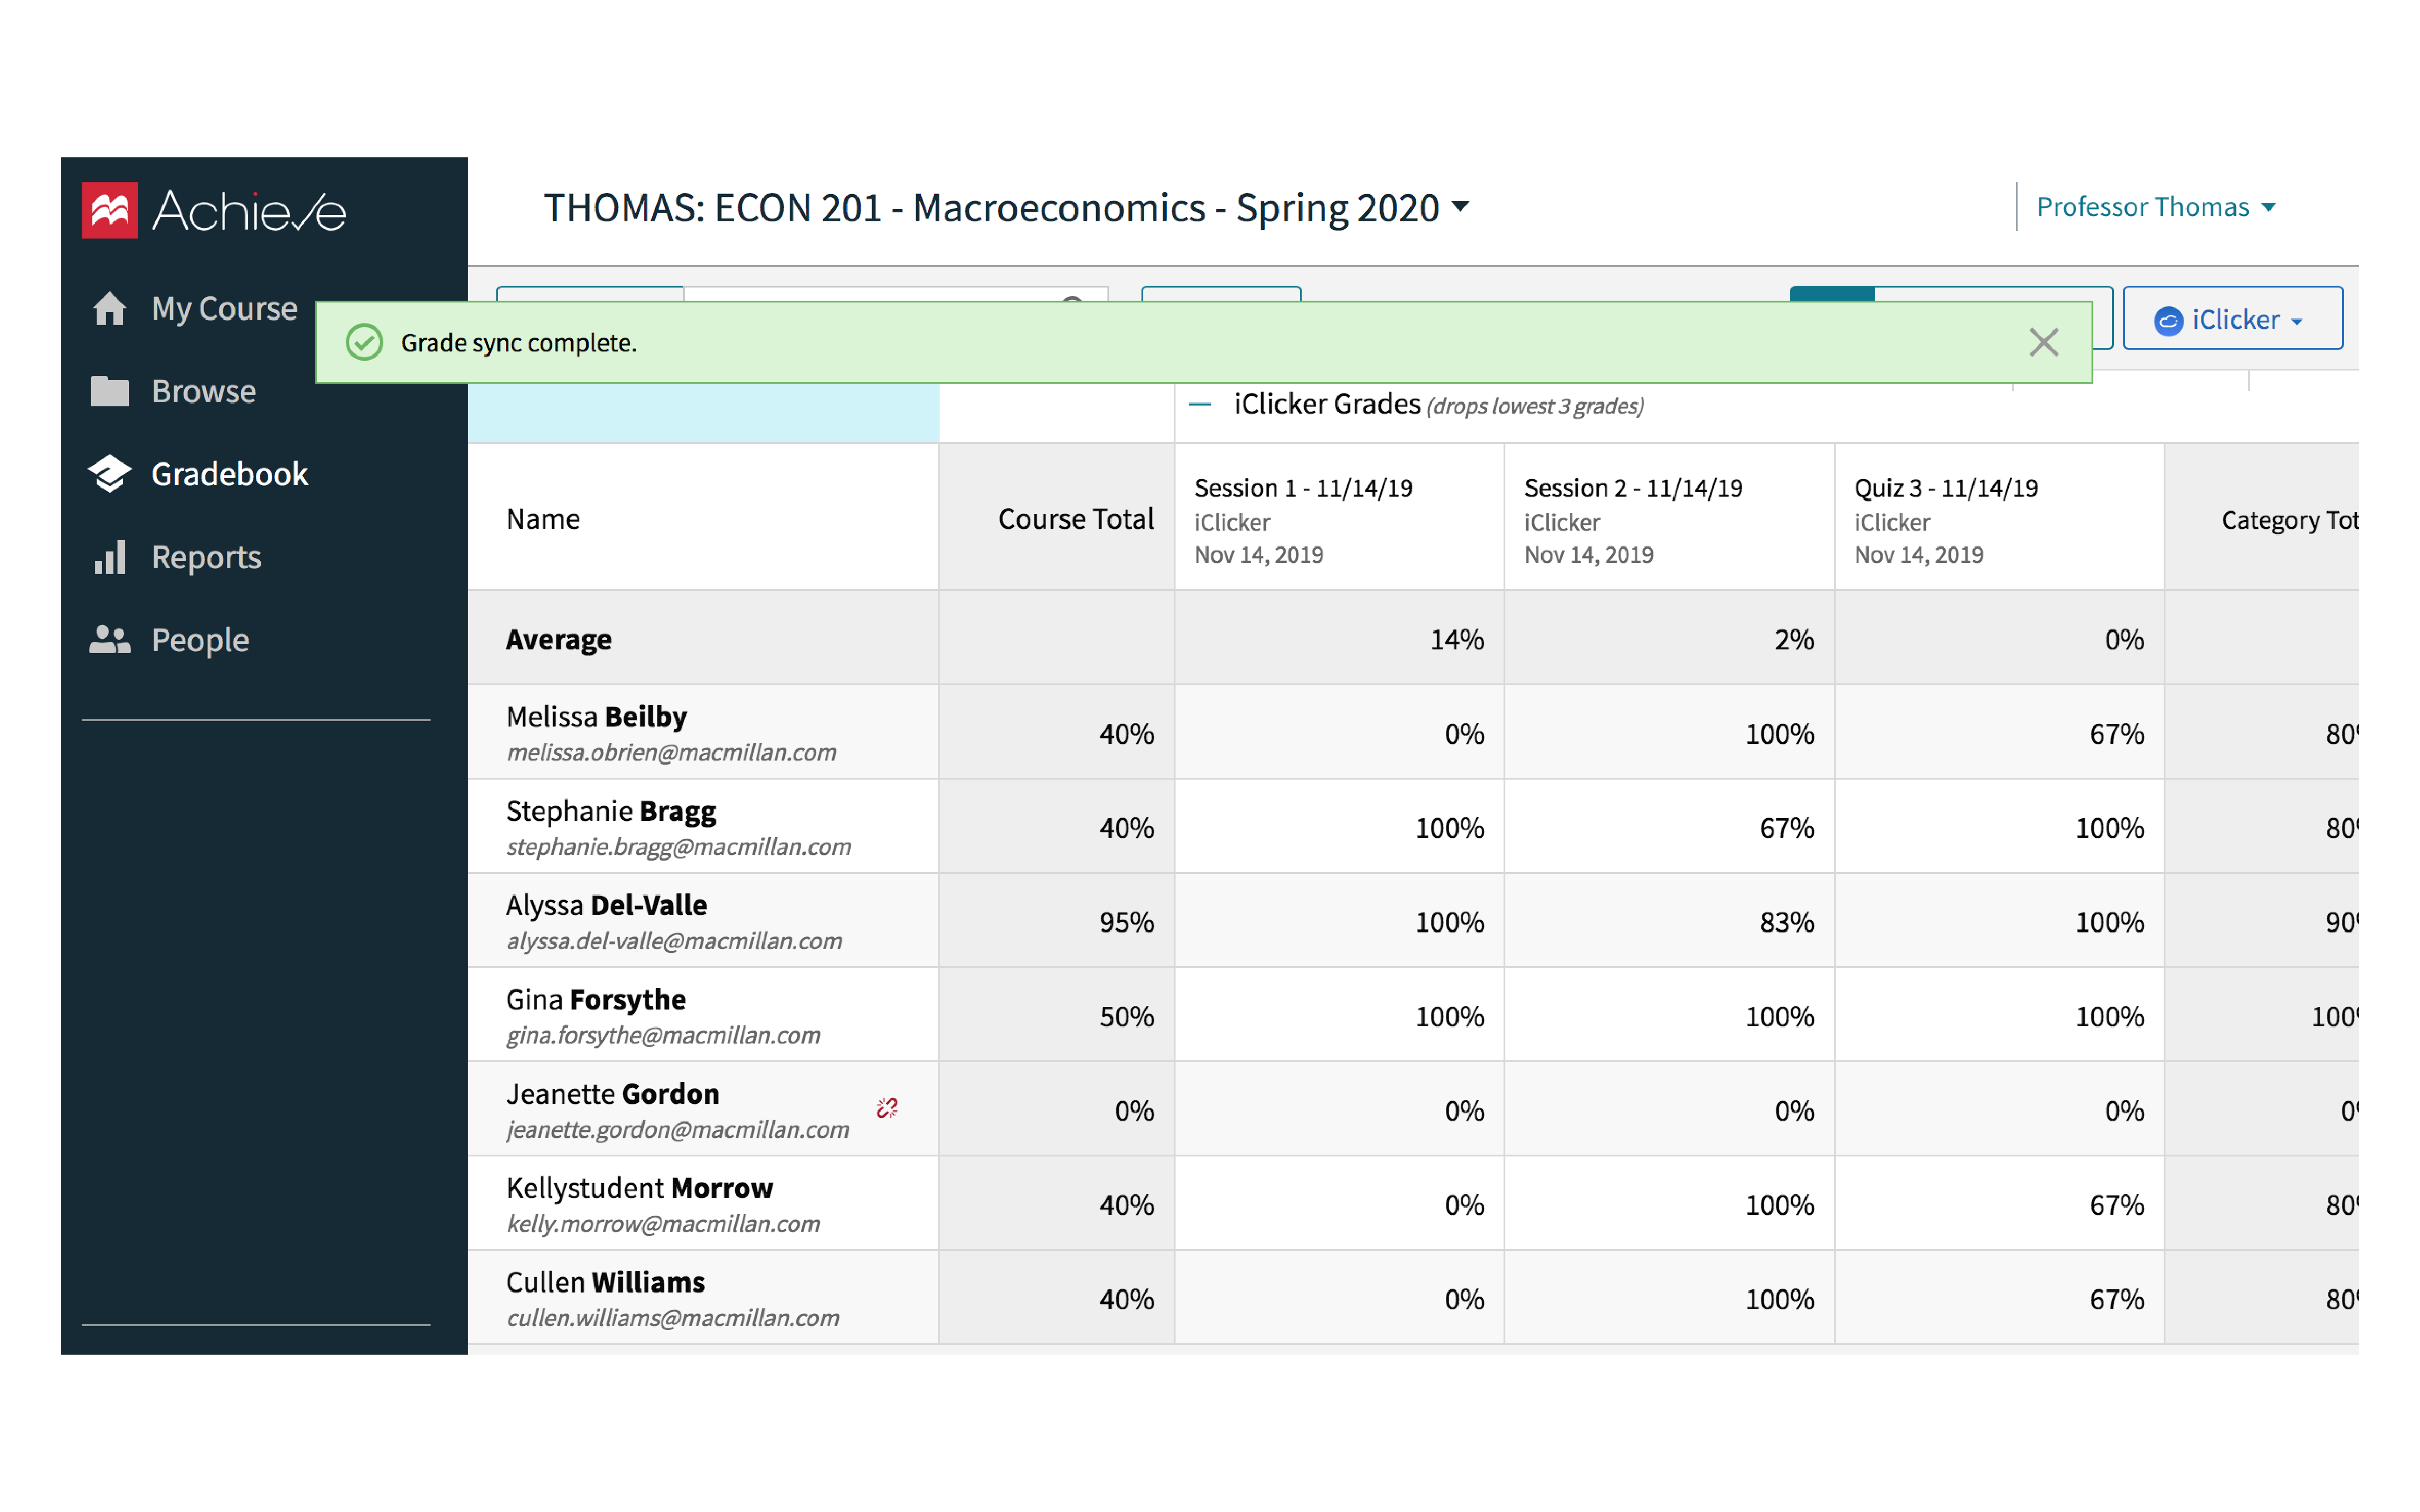Click the Grade sync complete message text

coord(518,342)
